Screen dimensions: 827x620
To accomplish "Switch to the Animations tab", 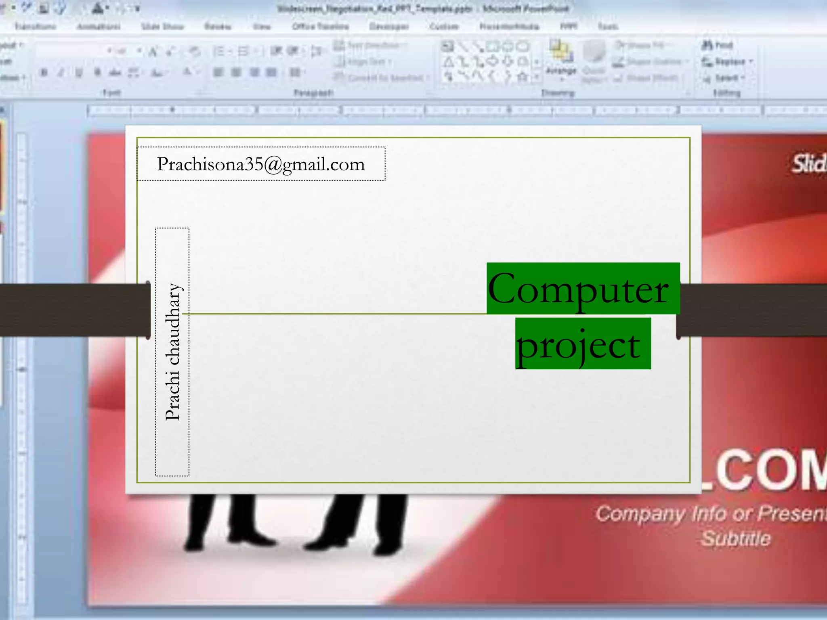I will [x=98, y=27].
